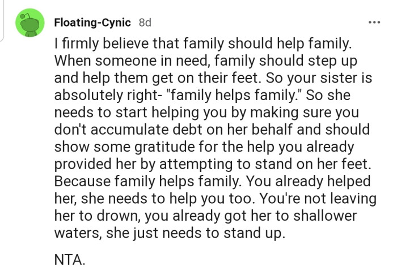Open the Floating-Cynic user profile link
Viewport: 397px width, 275px height.
(x=92, y=23)
